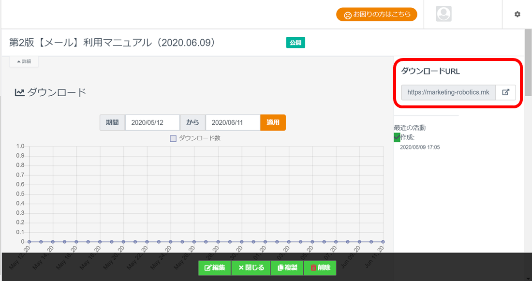
Task: Click the 公開 published status badge
Action: point(296,43)
